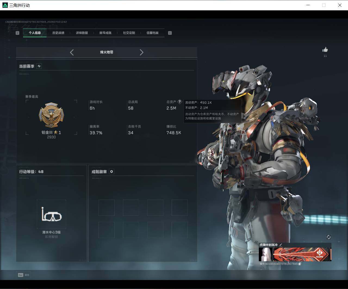Select the 个人信息 tab
The image size is (348, 289).
35,33
